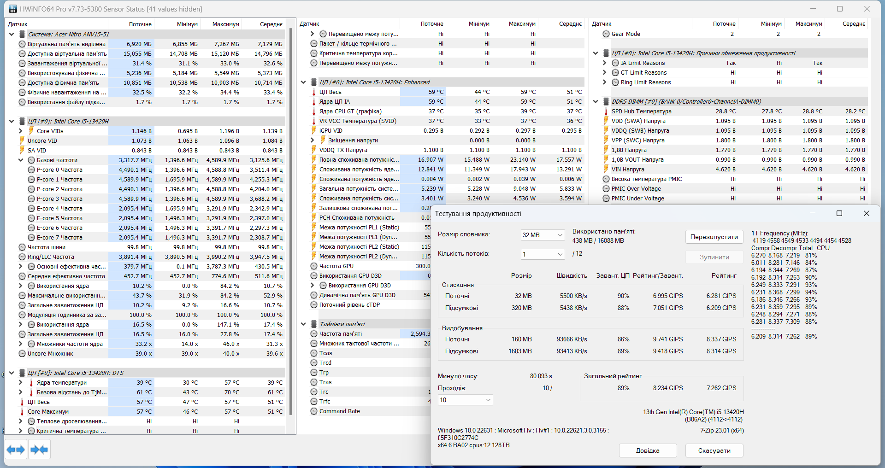885x468 pixels.
Task: Click the chip icon beside Система: Acer Nitro ANV15-51
Action: click(x=22, y=34)
